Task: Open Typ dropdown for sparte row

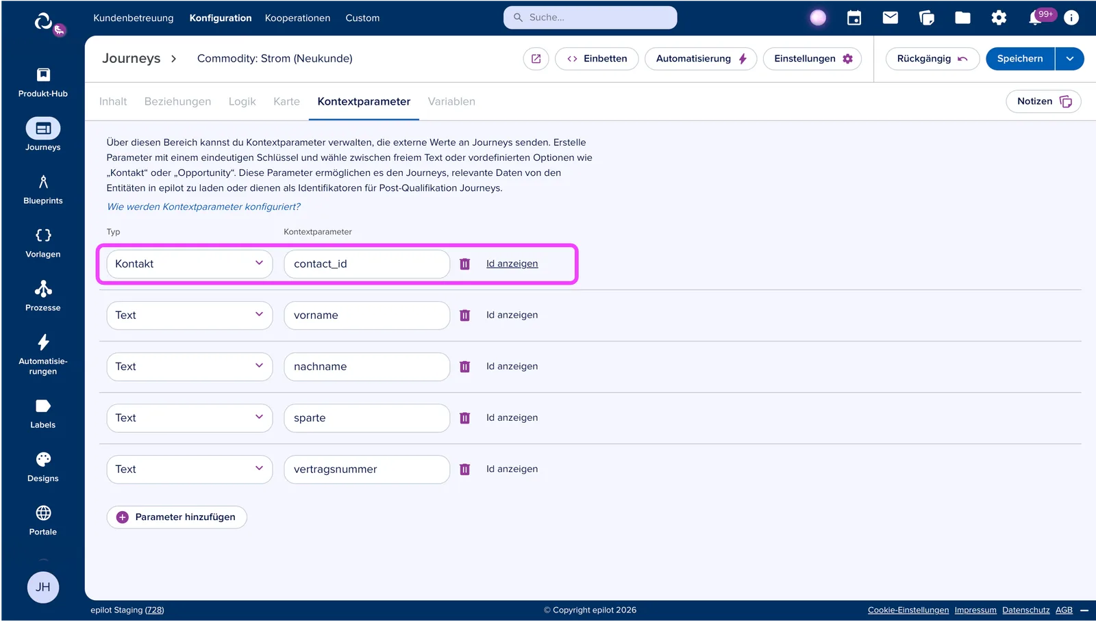Action: tap(190, 418)
